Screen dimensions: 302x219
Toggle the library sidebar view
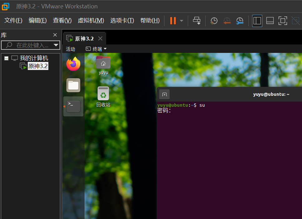[x=257, y=21]
